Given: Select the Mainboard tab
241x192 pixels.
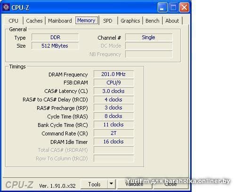Looking at the screenshot, I should (x=60, y=21).
